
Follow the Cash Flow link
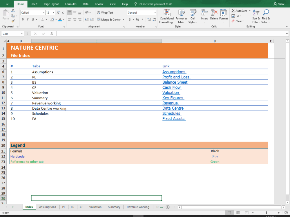[x=171, y=87]
